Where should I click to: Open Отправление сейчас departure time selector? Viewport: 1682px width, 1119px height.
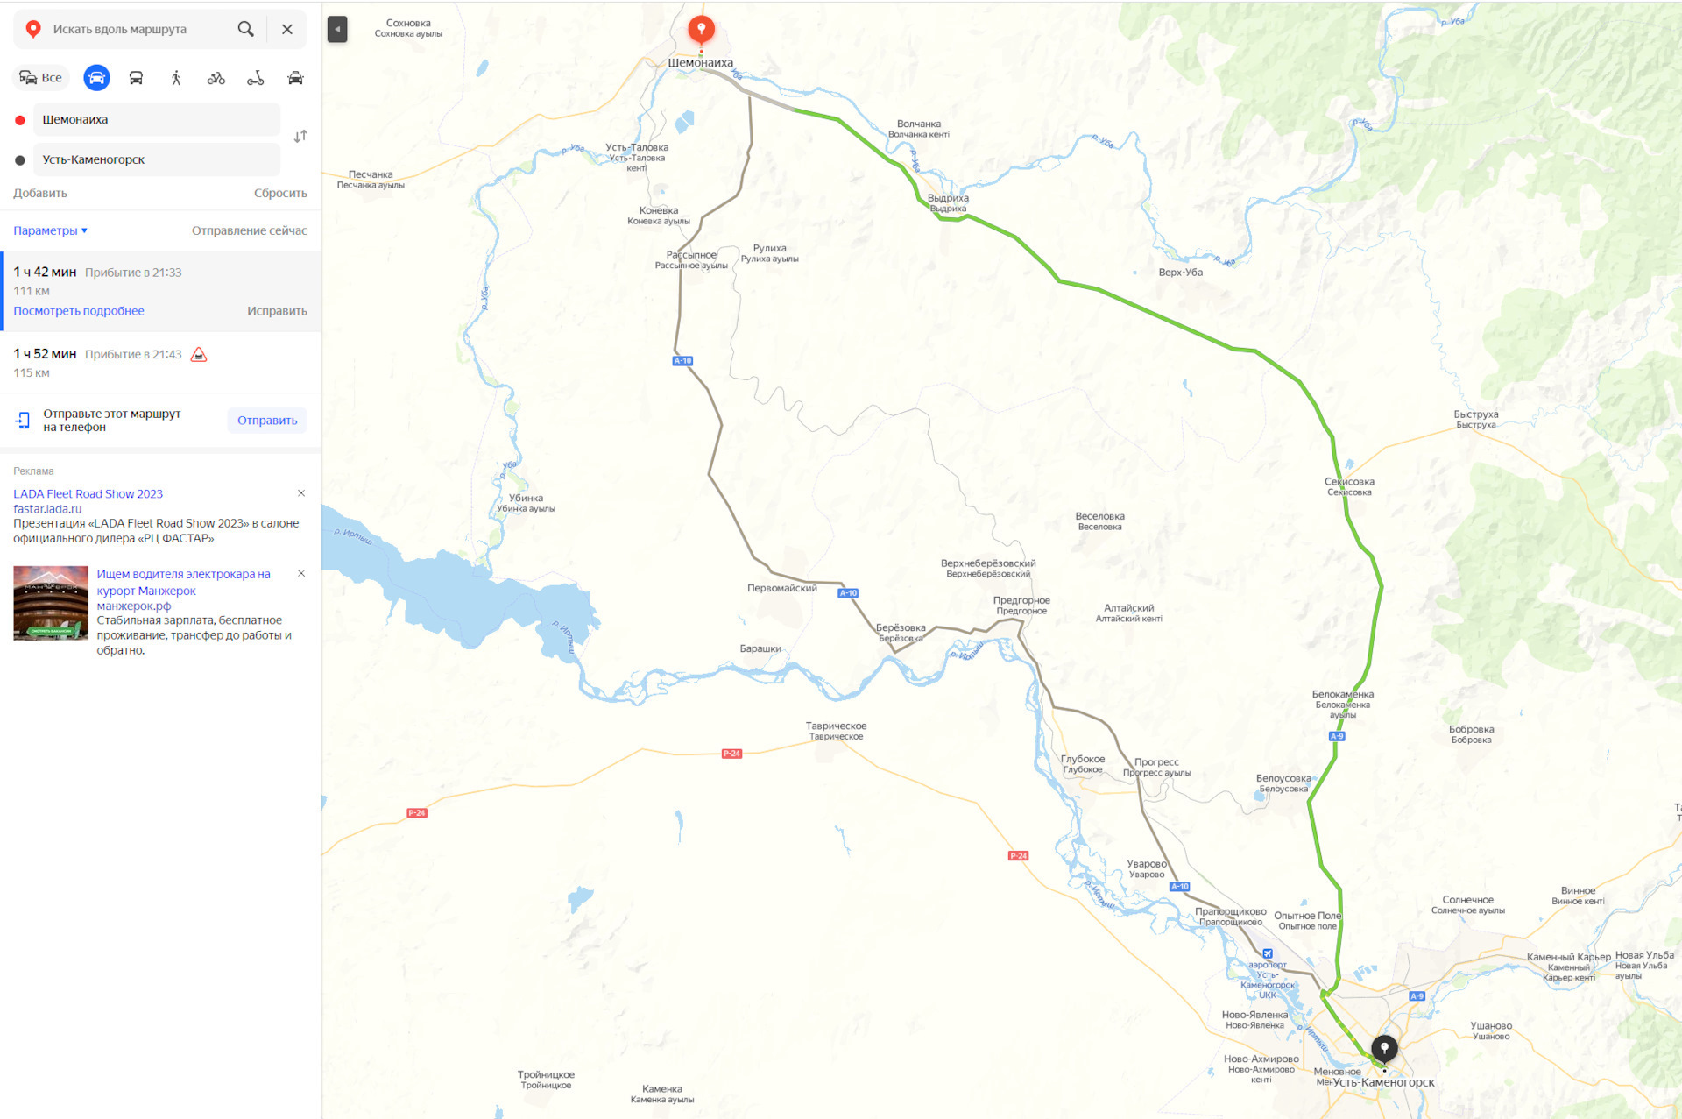click(x=250, y=230)
